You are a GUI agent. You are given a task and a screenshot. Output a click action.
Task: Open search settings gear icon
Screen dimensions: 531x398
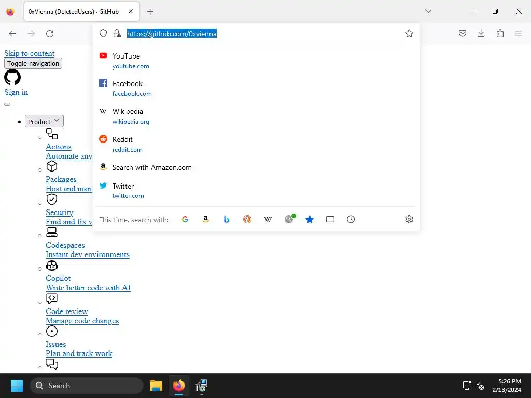tap(409, 219)
